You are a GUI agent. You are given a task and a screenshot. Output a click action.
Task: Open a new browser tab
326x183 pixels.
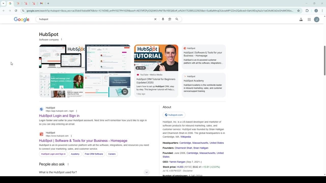48,3
